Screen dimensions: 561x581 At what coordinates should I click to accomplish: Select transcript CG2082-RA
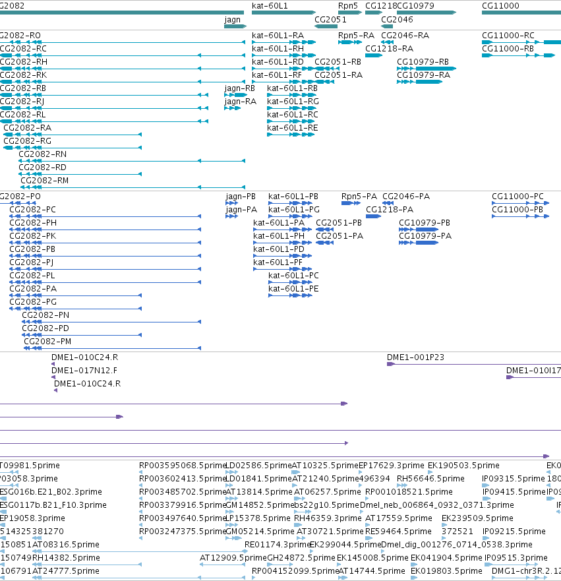point(28,128)
